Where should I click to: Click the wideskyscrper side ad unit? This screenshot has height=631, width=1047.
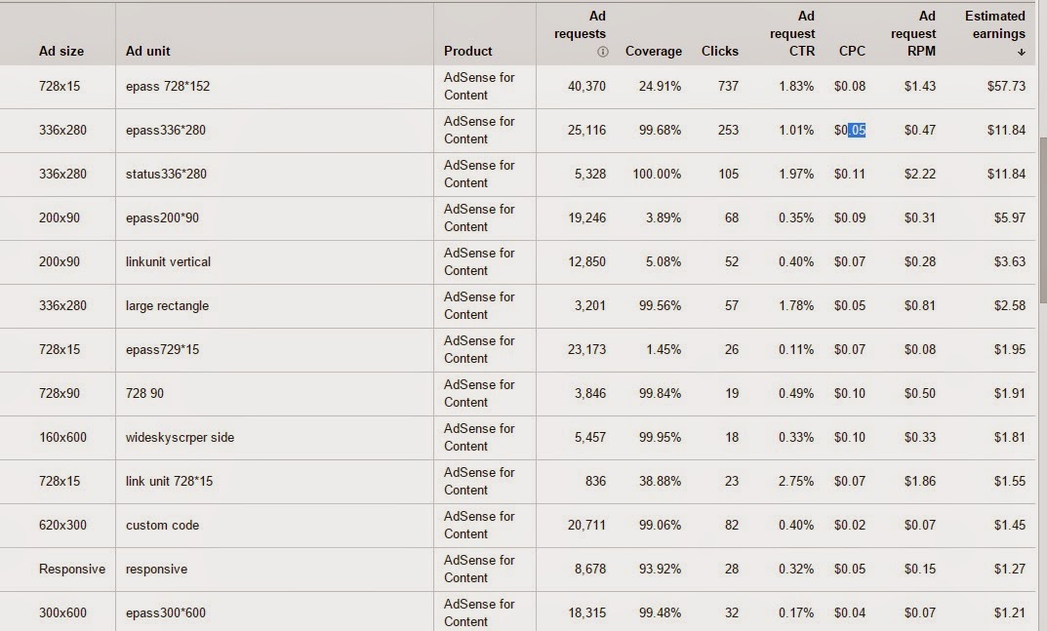[x=180, y=437]
